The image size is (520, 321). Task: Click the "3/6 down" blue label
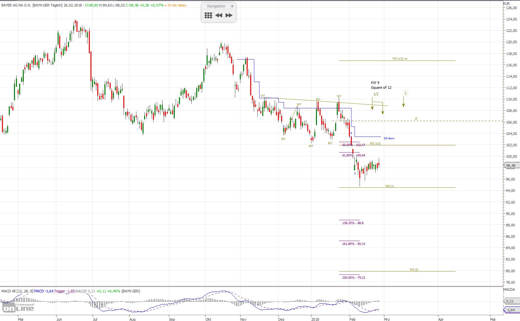coord(389,138)
